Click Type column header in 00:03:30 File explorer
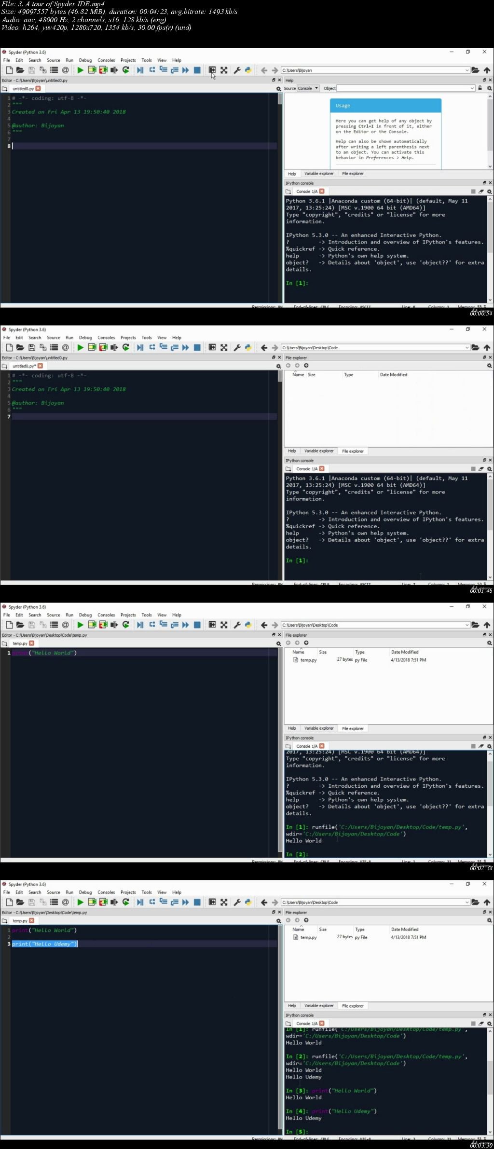This screenshot has height=1149, width=494. pos(360,930)
